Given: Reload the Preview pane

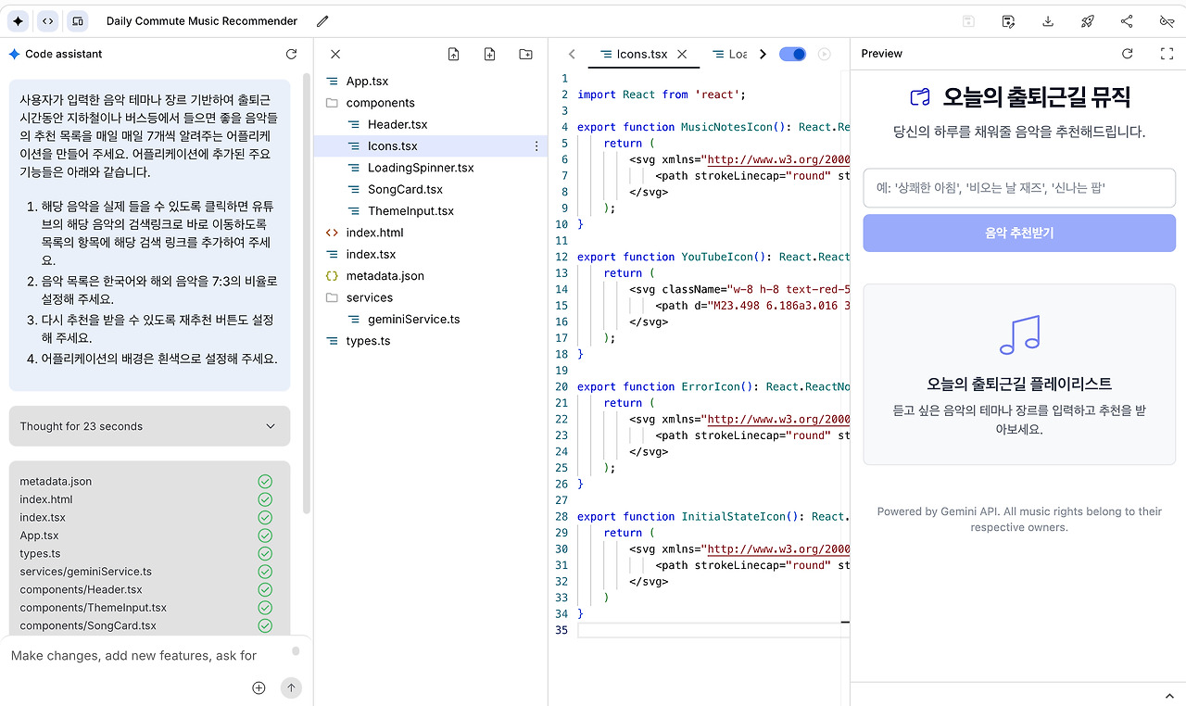Looking at the screenshot, I should (x=1128, y=54).
